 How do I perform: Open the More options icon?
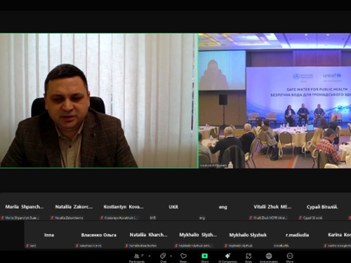point(290,257)
